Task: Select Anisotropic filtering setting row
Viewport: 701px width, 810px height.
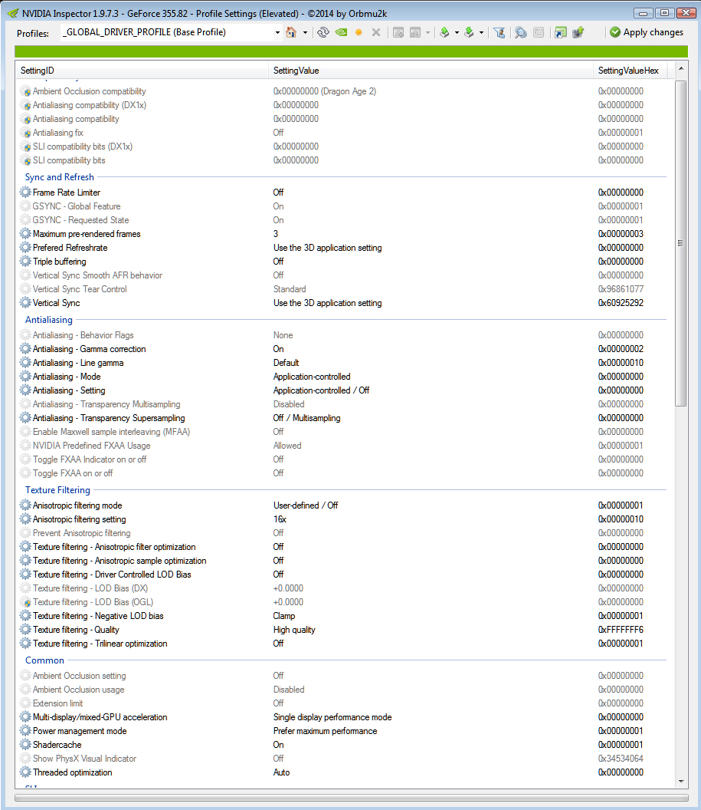Action: (x=345, y=519)
